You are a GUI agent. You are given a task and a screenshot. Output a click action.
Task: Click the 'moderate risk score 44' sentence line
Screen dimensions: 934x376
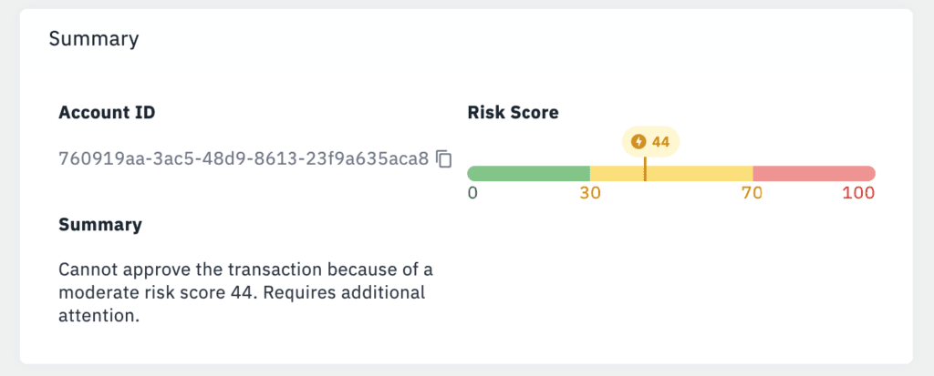[242, 293]
